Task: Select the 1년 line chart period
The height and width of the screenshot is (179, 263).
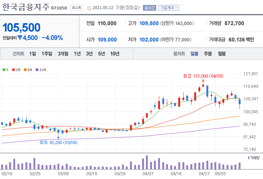Action: click(x=77, y=54)
